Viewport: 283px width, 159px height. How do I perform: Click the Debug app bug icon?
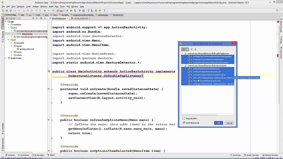(71, 11)
